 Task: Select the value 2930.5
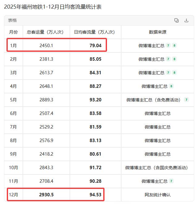point(46,195)
